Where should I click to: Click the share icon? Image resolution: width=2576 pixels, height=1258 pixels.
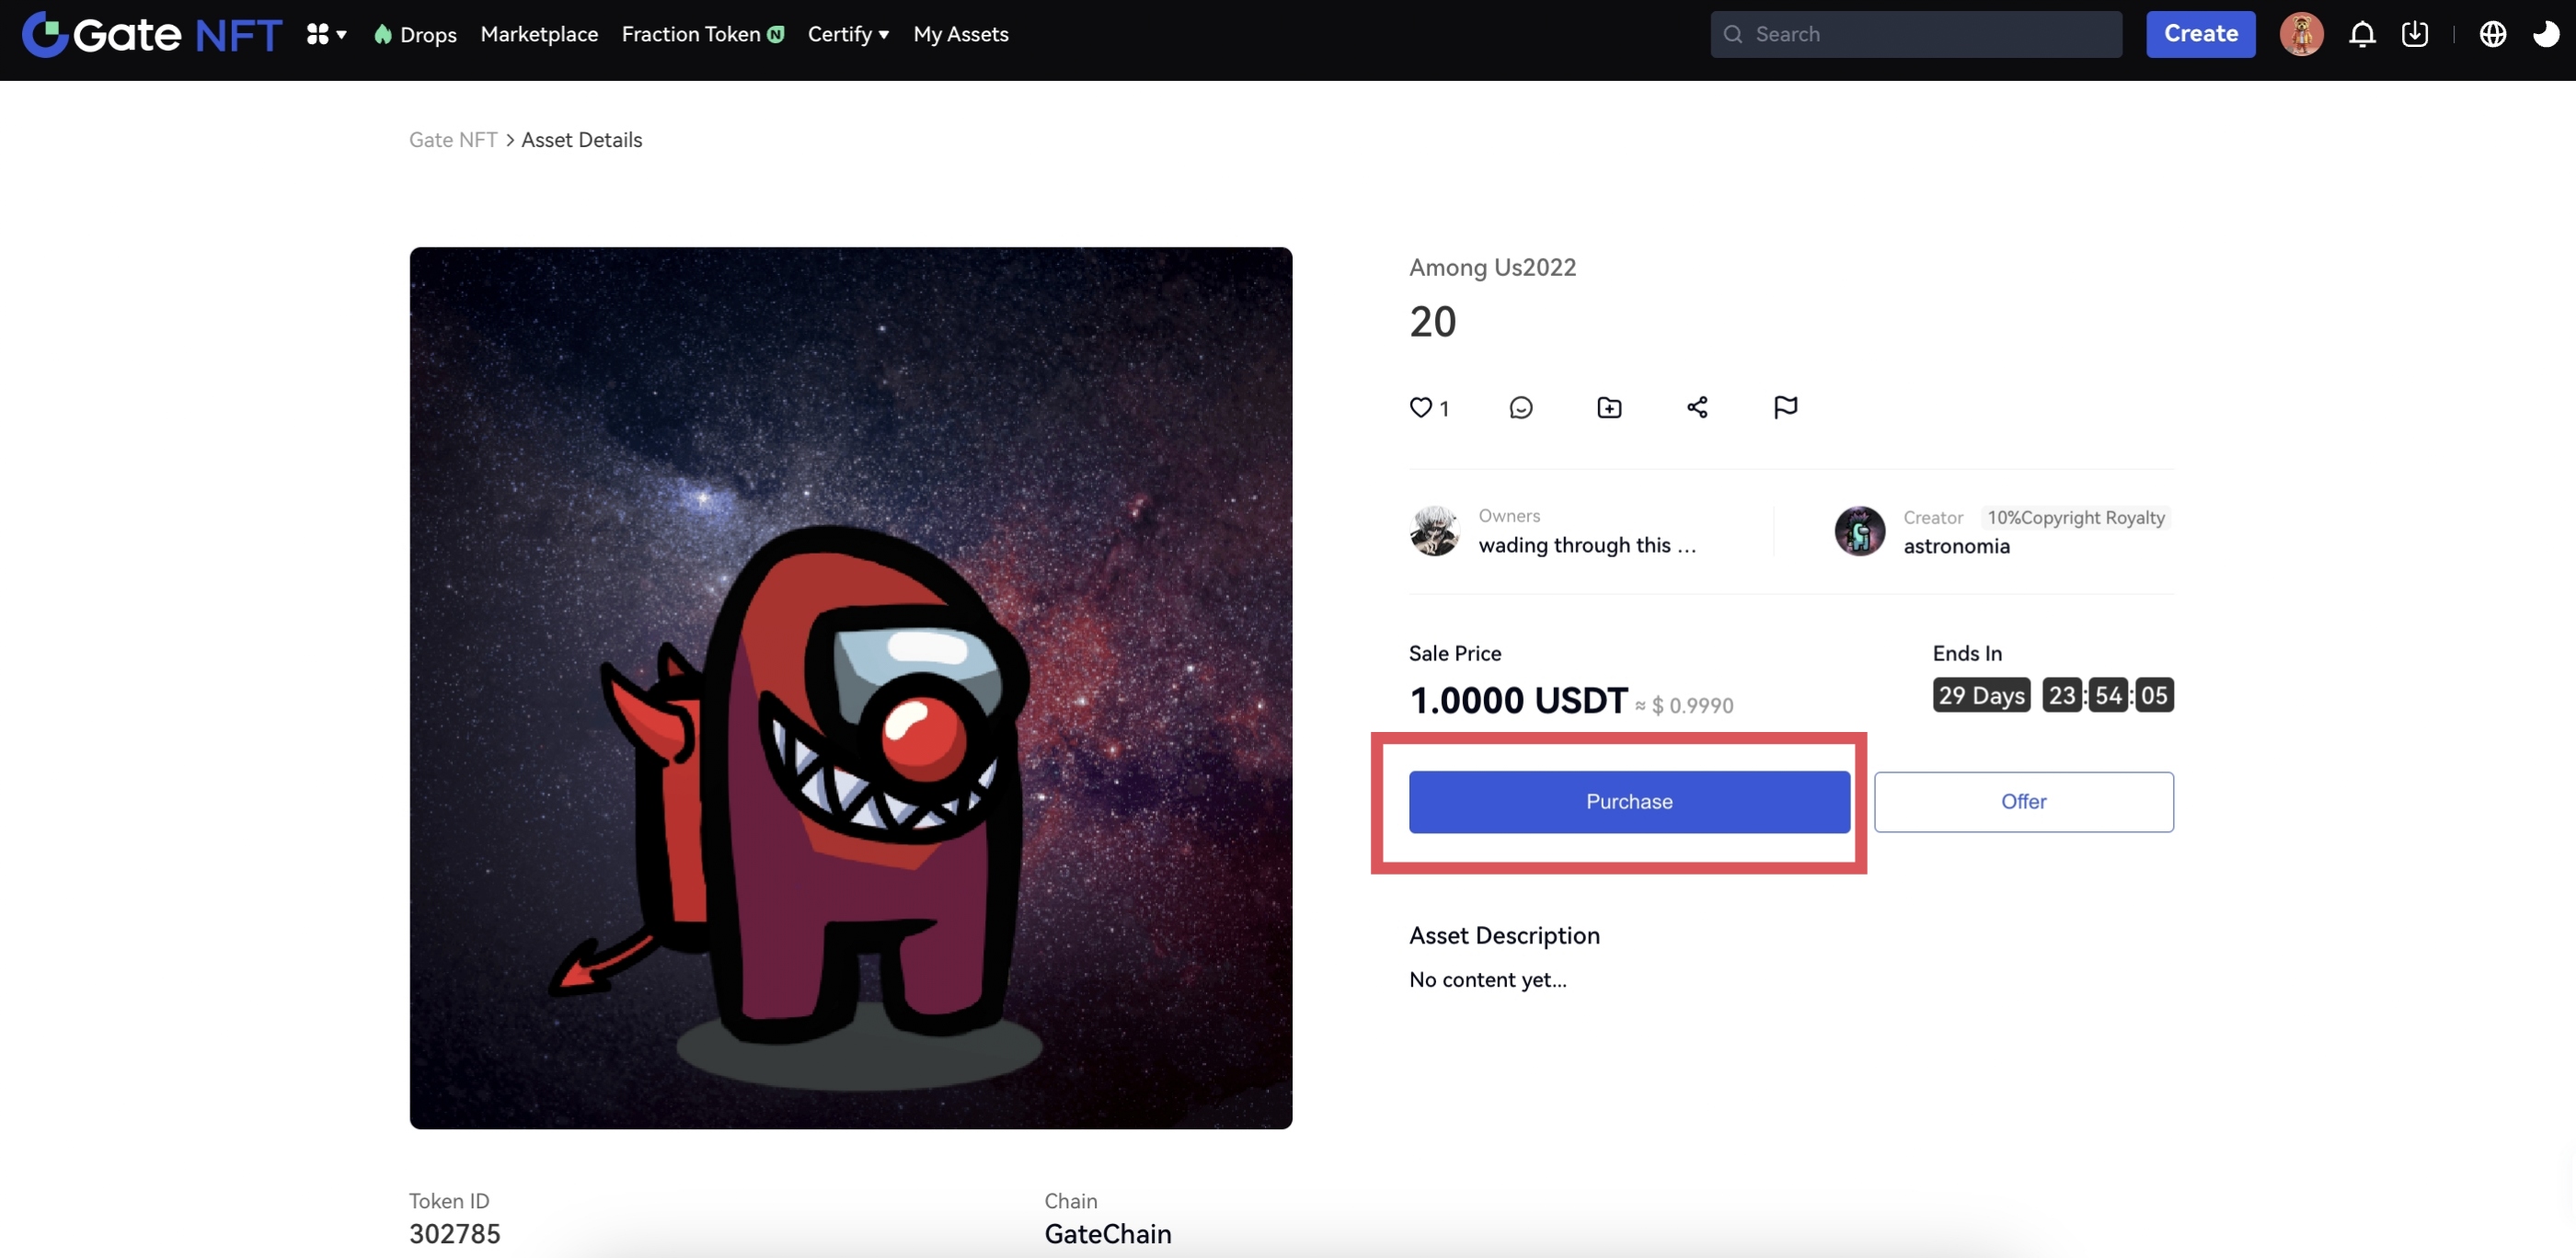(1697, 406)
